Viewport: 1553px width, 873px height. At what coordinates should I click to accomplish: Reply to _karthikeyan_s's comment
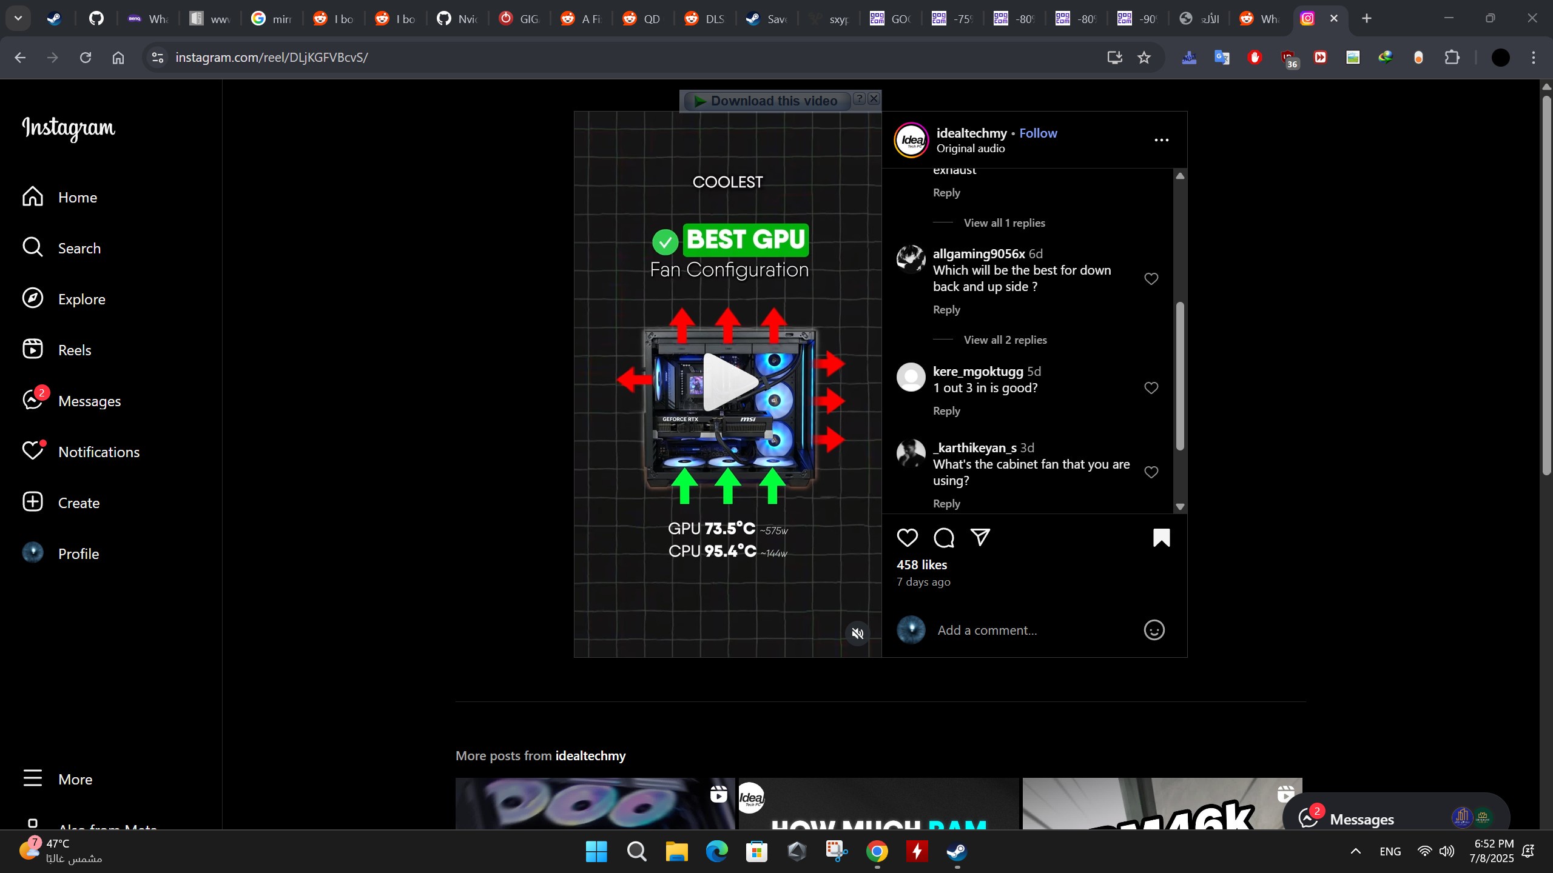click(946, 504)
